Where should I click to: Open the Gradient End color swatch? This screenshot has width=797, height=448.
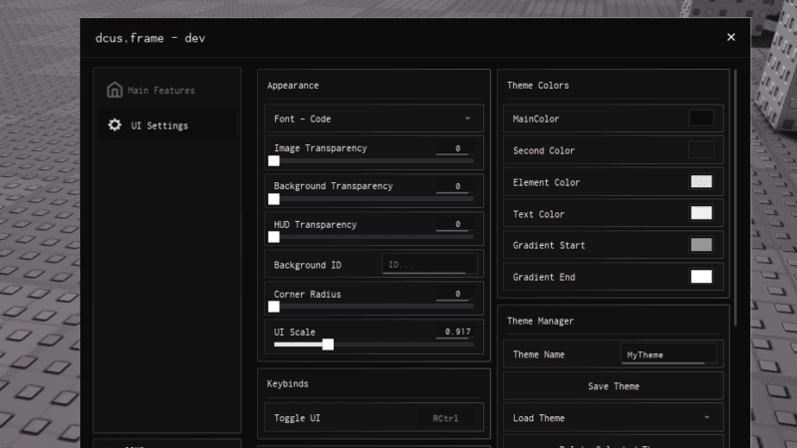(x=701, y=277)
